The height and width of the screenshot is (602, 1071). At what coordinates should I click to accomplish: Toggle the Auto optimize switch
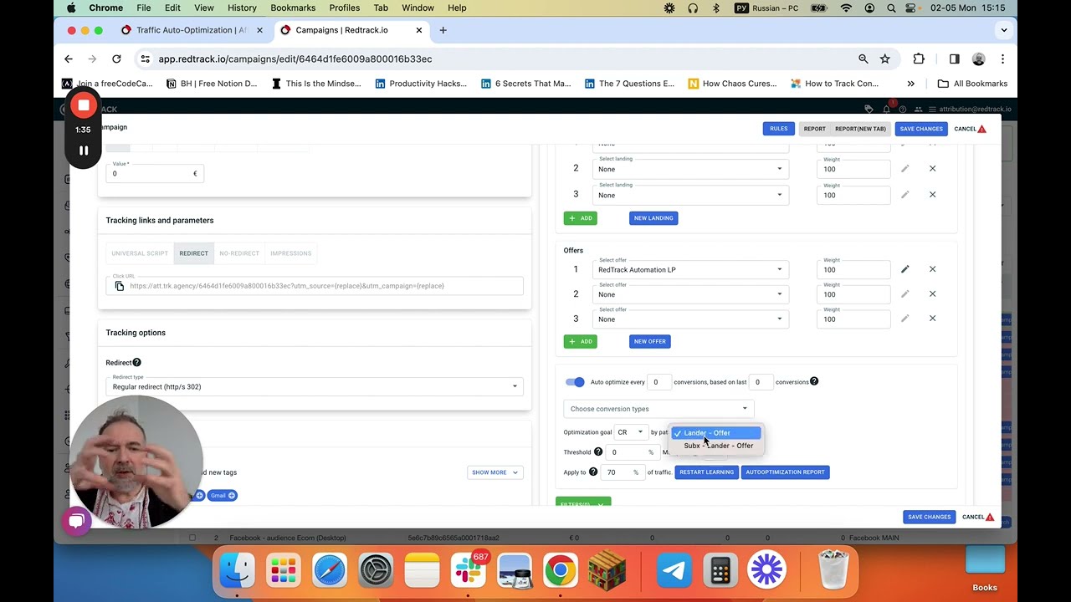(575, 382)
